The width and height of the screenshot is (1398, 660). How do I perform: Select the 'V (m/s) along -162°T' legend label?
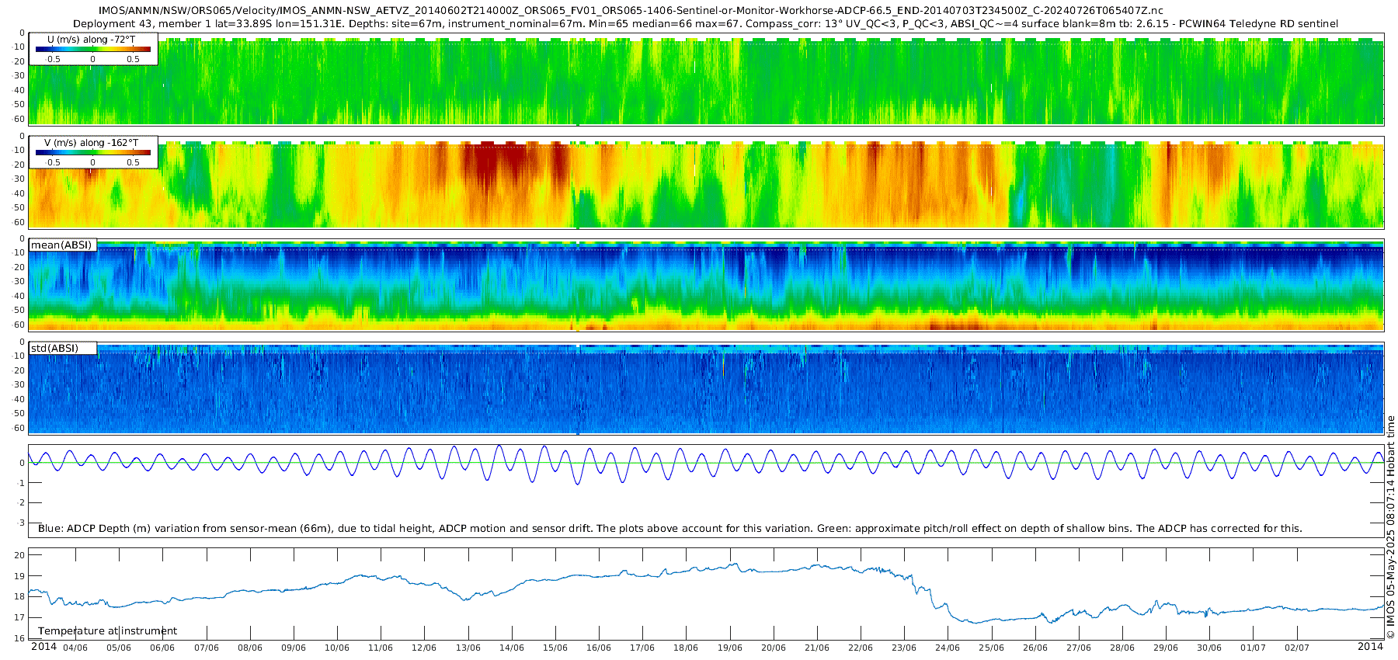click(x=91, y=143)
